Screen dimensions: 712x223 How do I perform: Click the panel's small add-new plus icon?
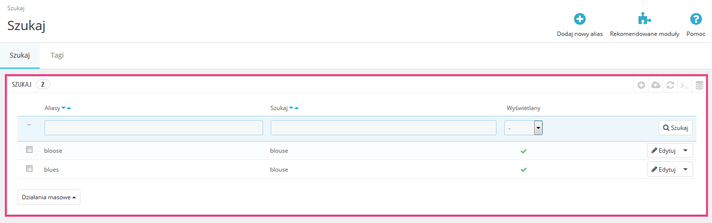pos(641,85)
